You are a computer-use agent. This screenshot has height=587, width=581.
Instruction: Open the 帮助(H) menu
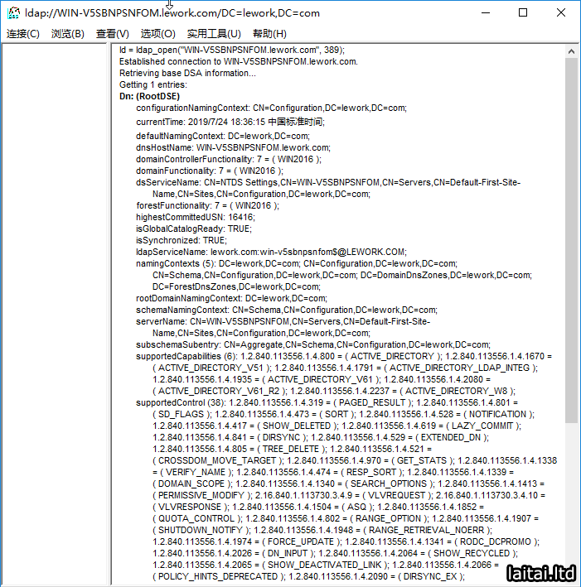click(269, 34)
